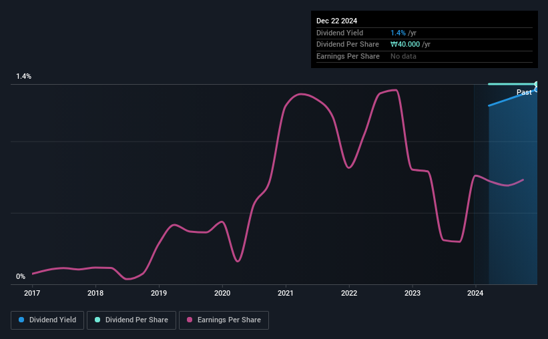The image size is (548, 339).
Task: Toggle the Dividend Yield legend button
Action: 47,320
